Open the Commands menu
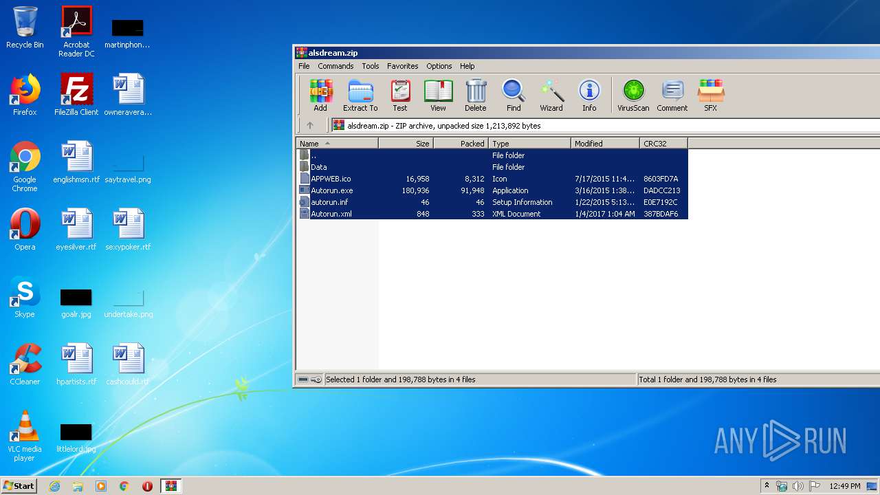The height and width of the screenshot is (495, 880). point(335,66)
